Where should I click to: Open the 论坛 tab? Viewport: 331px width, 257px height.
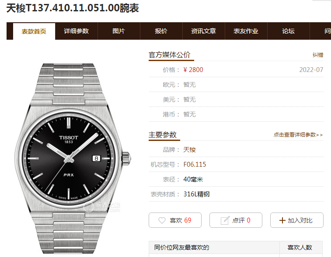pos(289,31)
